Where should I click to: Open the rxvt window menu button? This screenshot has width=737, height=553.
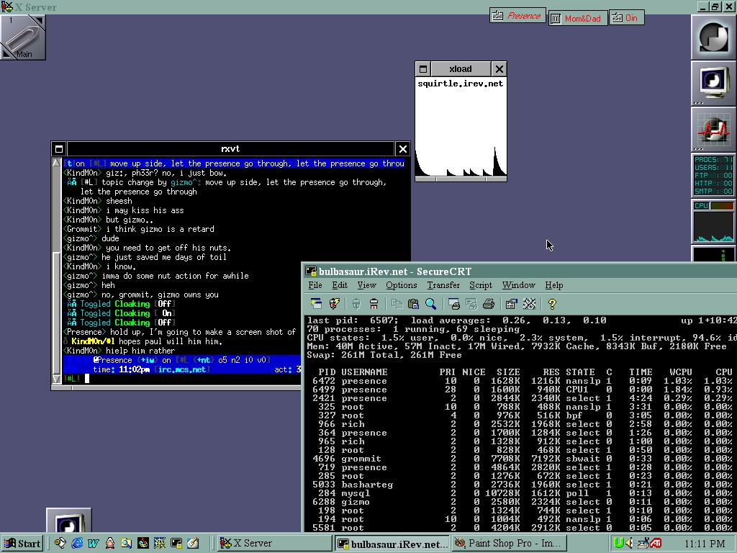point(58,149)
